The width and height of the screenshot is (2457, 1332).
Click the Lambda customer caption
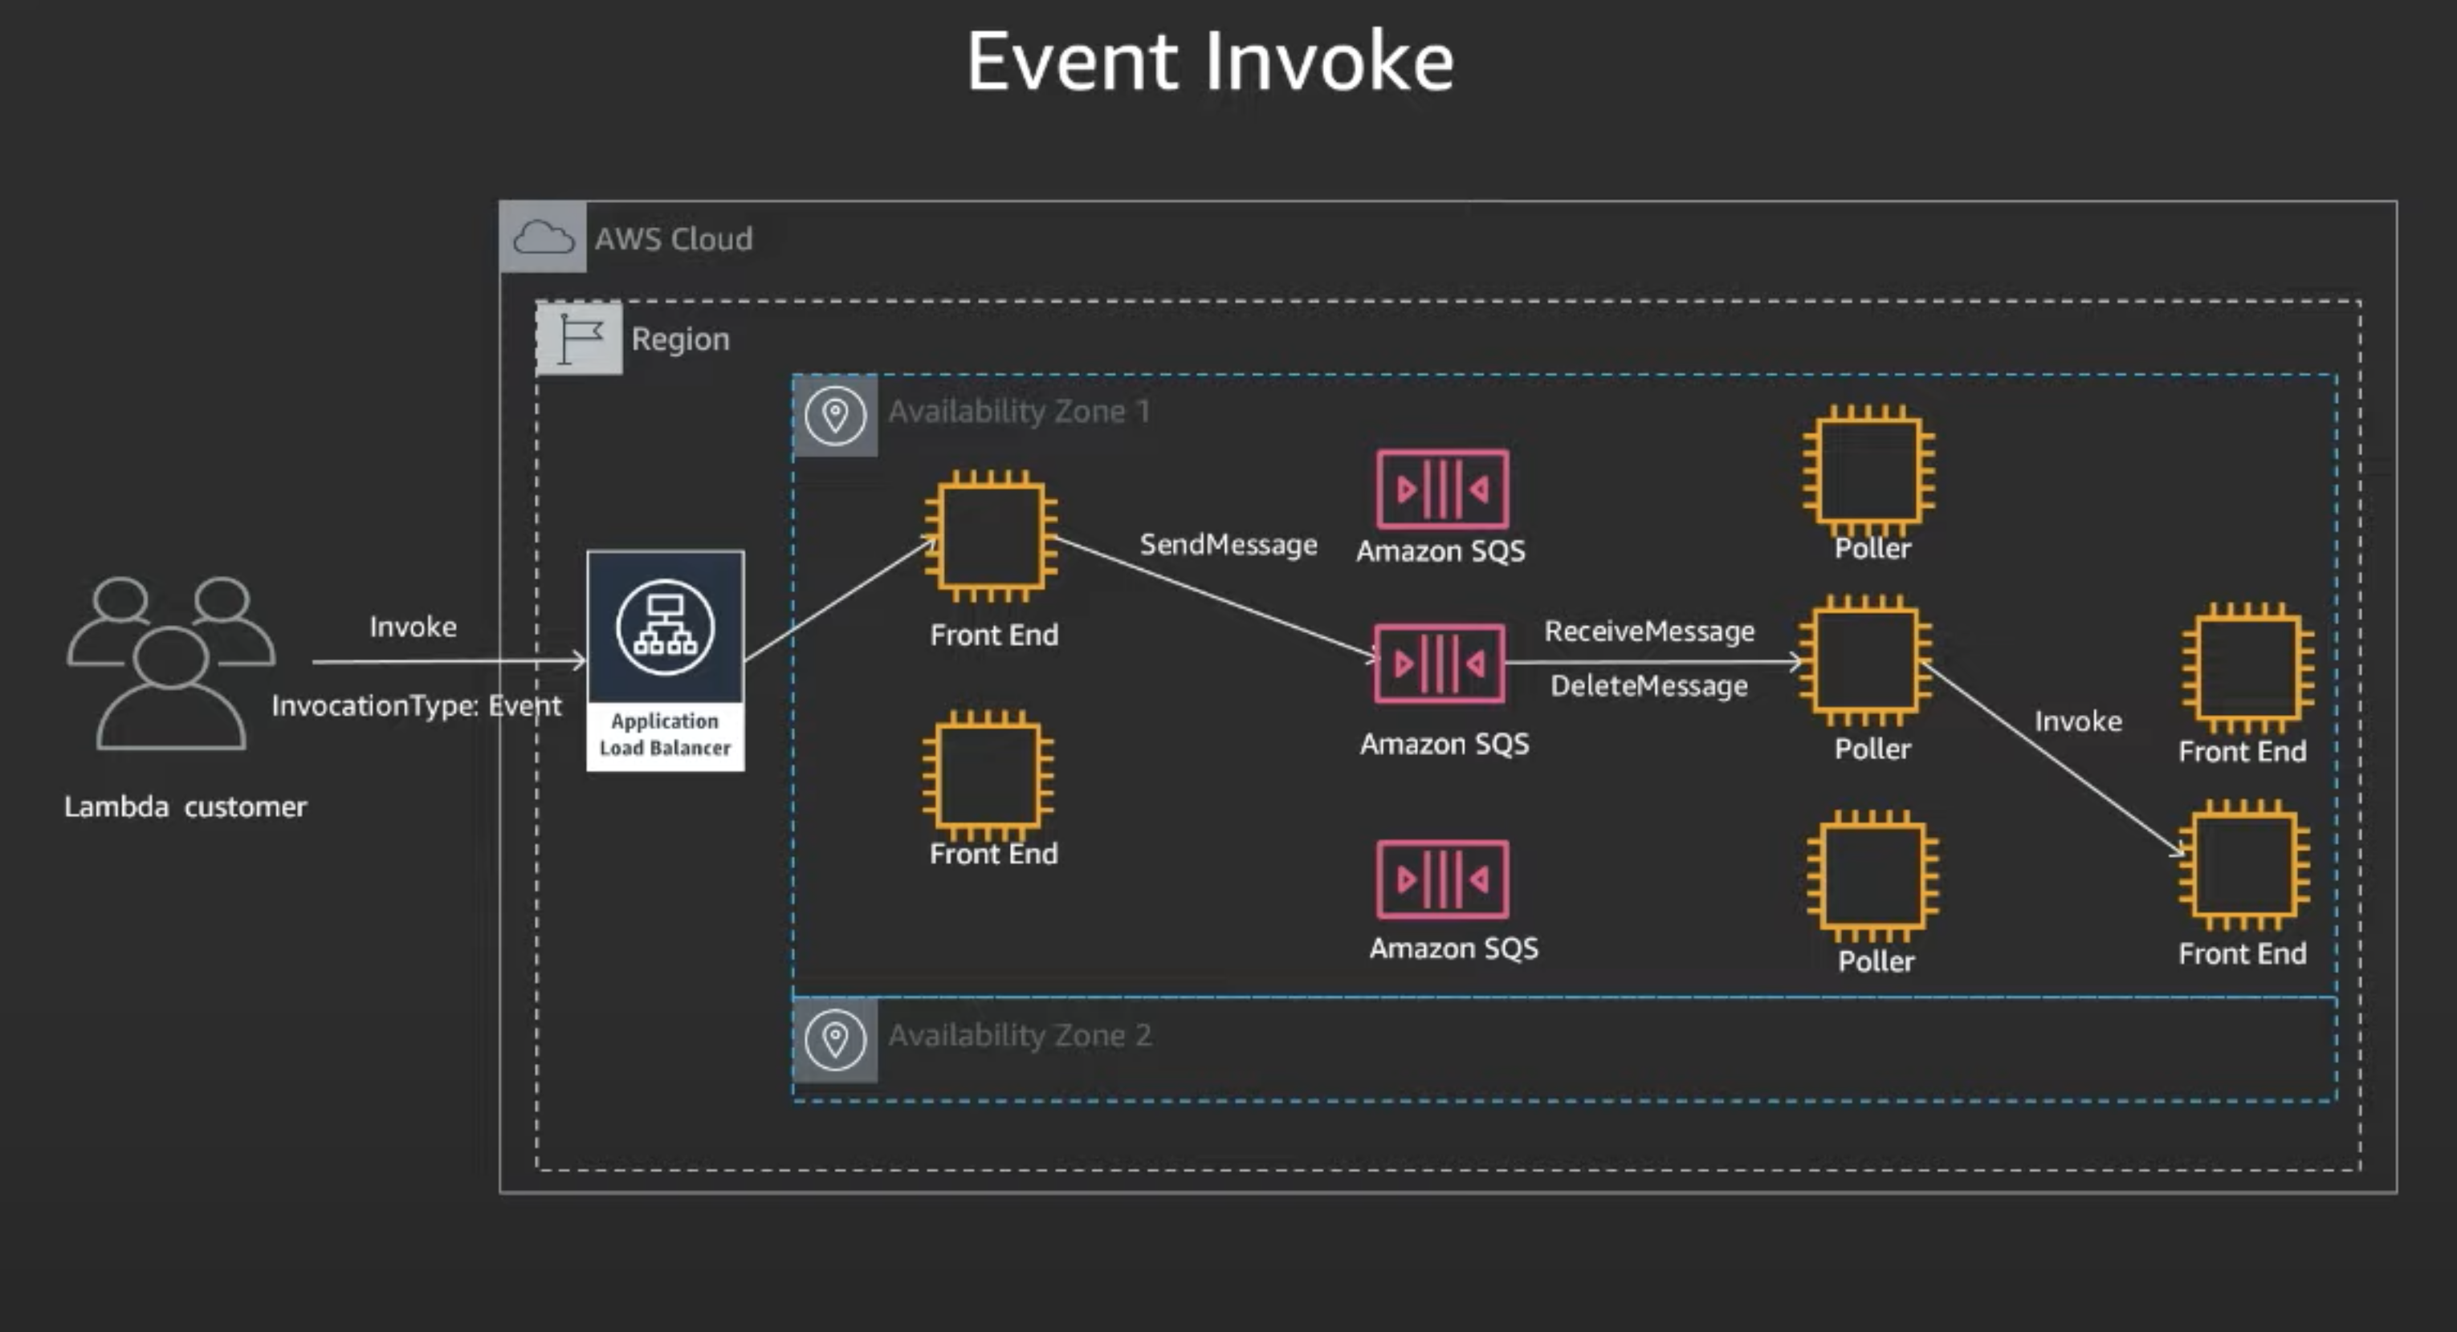click(x=186, y=806)
